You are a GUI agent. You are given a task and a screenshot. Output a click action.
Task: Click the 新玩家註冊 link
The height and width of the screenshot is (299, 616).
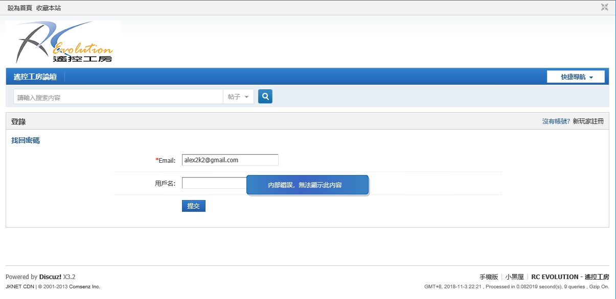click(588, 121)
